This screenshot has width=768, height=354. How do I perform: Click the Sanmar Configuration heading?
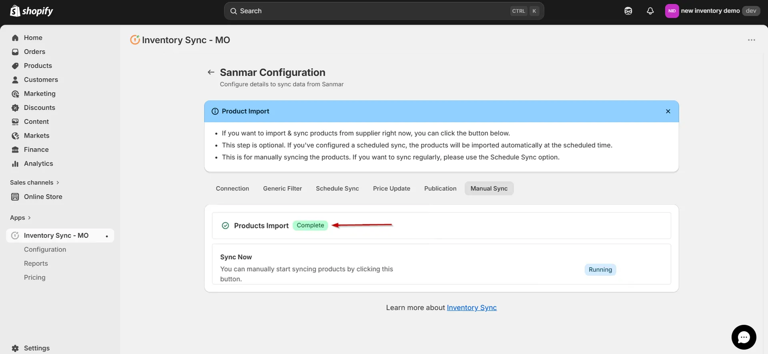273,72
